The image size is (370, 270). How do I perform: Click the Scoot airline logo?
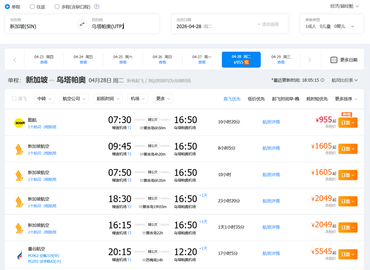pos(19,123)
